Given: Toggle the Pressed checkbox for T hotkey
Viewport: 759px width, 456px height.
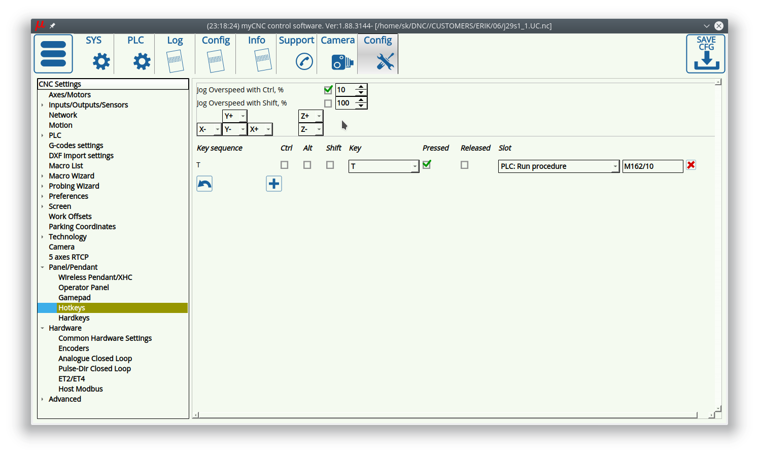Looking at the screenshot, I should point(427,164).
